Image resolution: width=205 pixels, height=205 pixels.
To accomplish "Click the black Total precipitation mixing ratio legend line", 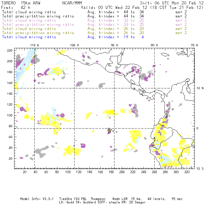I will click(38, 16).
